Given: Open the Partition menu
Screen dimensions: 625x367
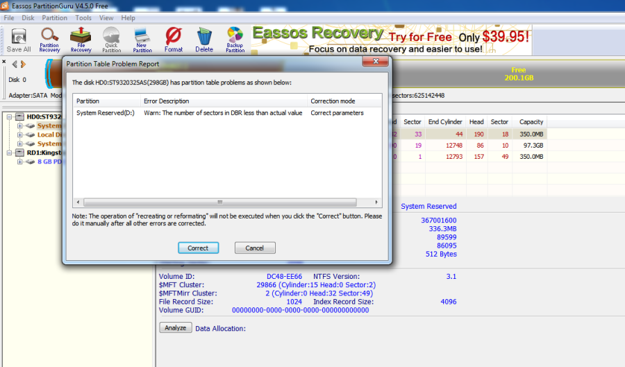Looking at the screenshot, I should tap(55, 18).
